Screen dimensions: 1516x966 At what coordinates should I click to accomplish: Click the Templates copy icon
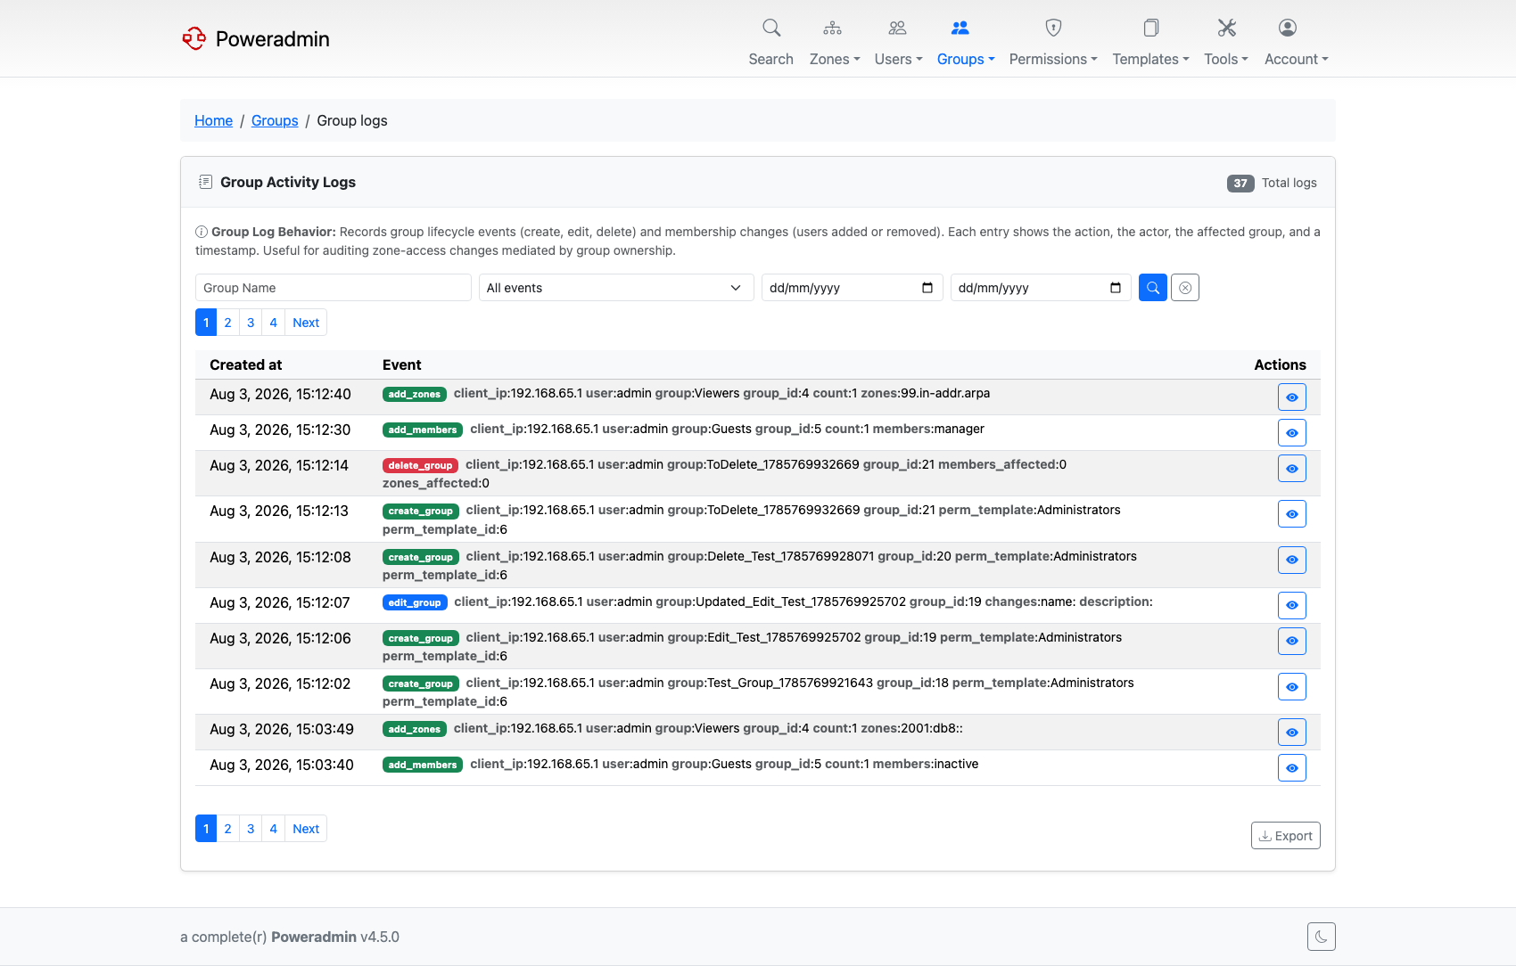pos(1151,28)
